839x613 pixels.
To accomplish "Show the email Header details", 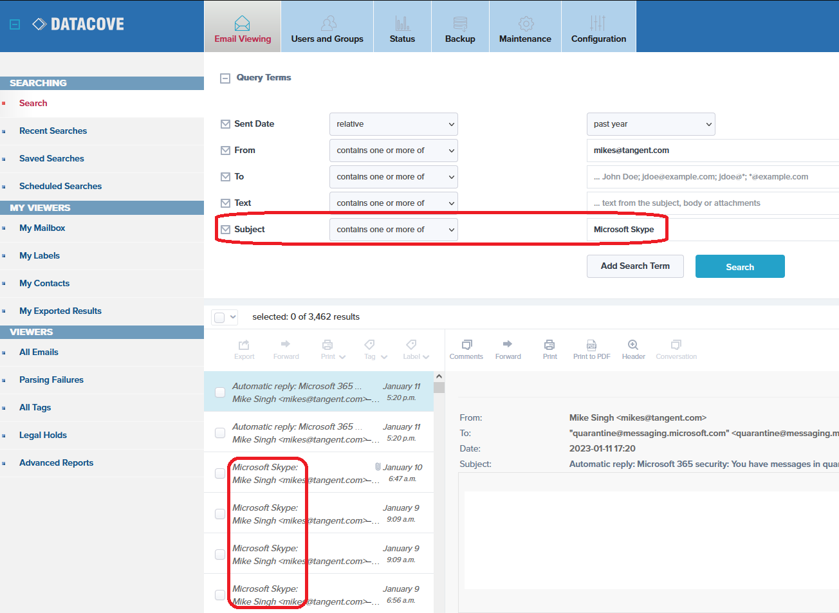I will [633, 350].
